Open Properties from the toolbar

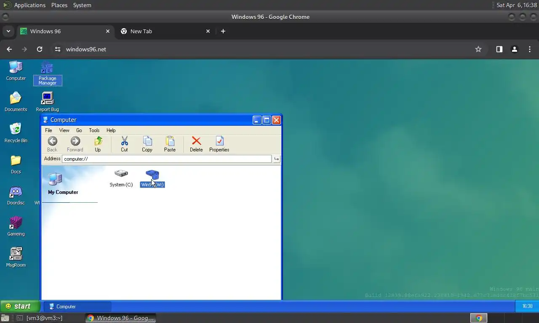[x=219, y=144]
